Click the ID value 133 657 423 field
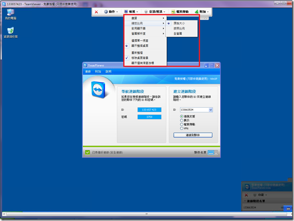This screenshot has width=294, height=221. pyautogui.click(x=149, y=110)
